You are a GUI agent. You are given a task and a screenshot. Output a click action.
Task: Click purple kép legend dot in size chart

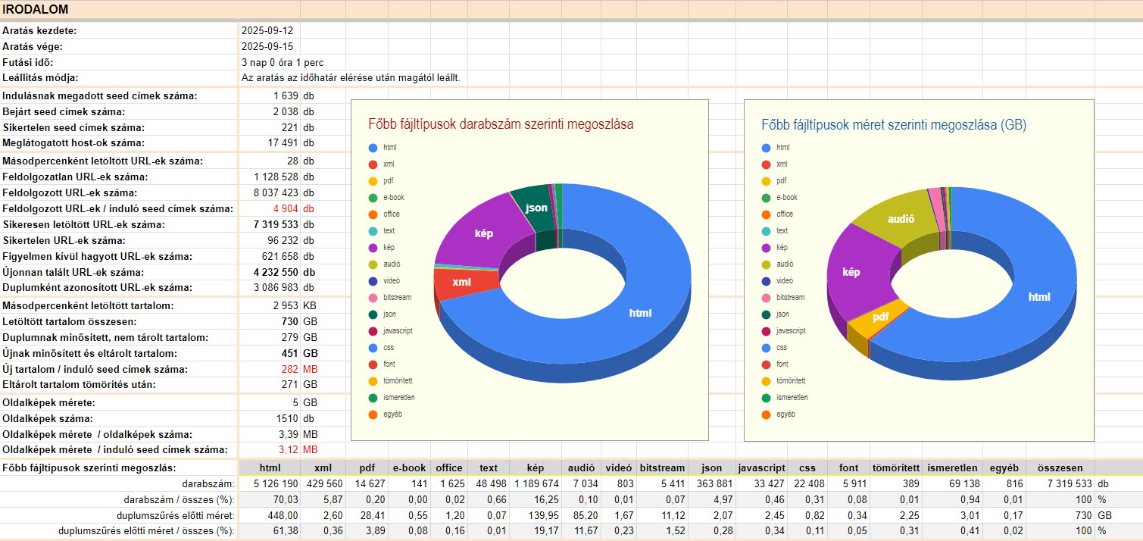tap(766, 248)
